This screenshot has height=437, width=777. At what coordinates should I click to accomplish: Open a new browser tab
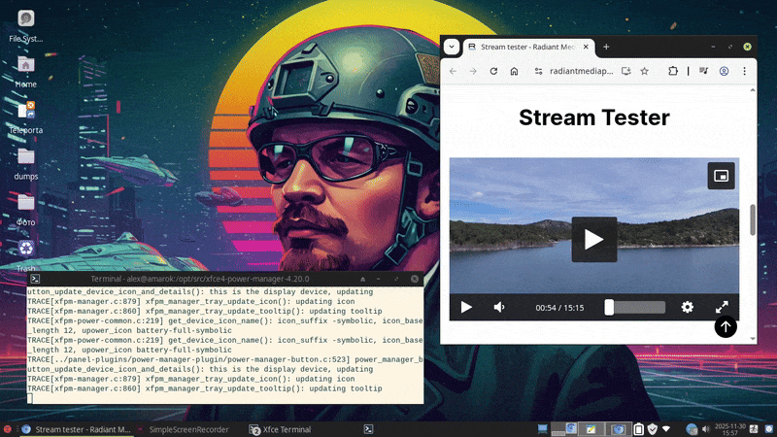click(606, 47)
